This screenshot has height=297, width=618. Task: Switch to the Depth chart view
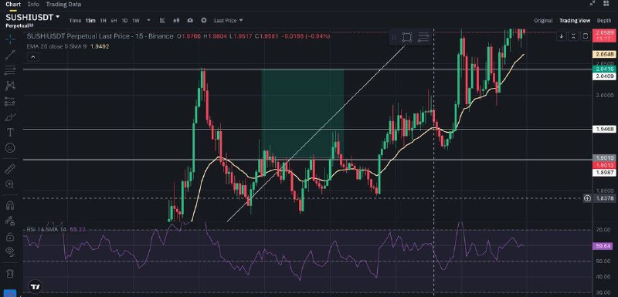604,21
